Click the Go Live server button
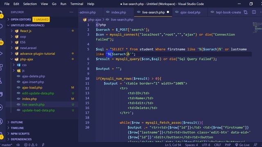Screen dimensions: 262x147 tap(242, 145)
